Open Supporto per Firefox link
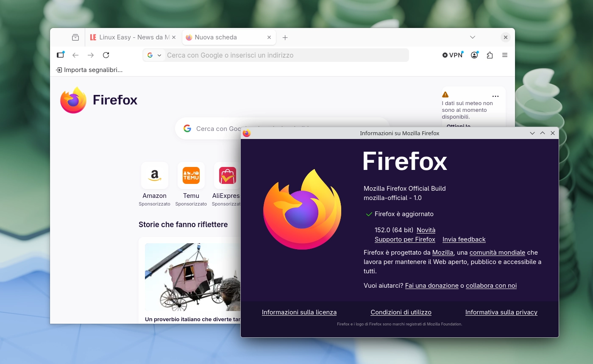The image size is (593, 364). coord(405,239)
